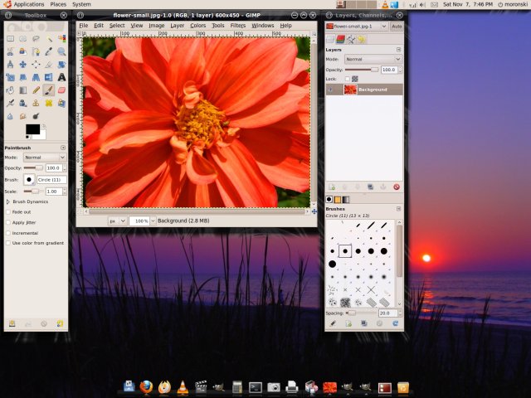Select the Free Select lasso tool
This screenshot has height=398, width=531.
point(36,39)
